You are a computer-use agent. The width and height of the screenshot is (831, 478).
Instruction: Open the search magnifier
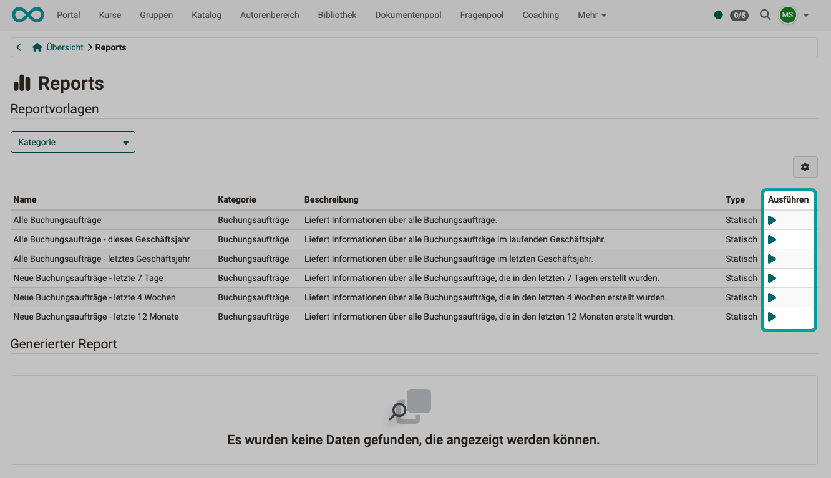[x=765, y=15]
